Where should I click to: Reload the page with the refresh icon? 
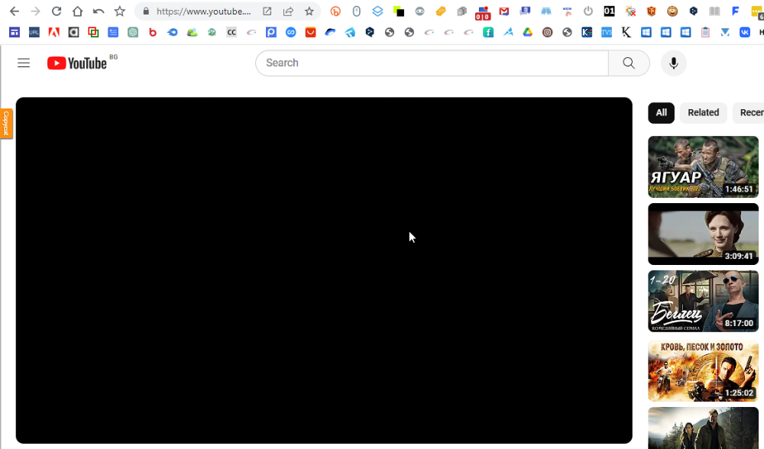pos(57,11)
